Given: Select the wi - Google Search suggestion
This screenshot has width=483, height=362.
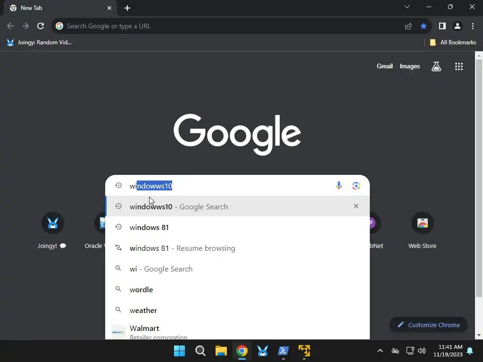Looking at the screenshot, I should click(237, 269).
